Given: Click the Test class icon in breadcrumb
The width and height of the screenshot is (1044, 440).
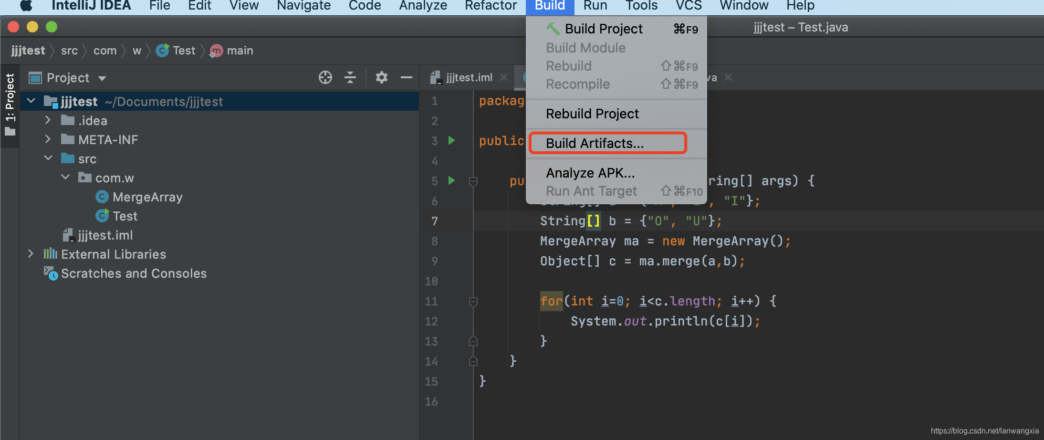Looking at the screenshot, I should click(162, 51).
